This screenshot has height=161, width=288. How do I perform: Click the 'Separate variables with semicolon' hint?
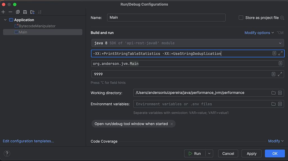coord(181,113)
